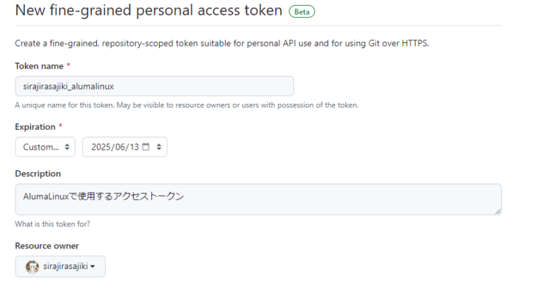Click into the Description text area
Image resolution: width=543 pixels, height=288 pixels.
click(x=258, y=199)
